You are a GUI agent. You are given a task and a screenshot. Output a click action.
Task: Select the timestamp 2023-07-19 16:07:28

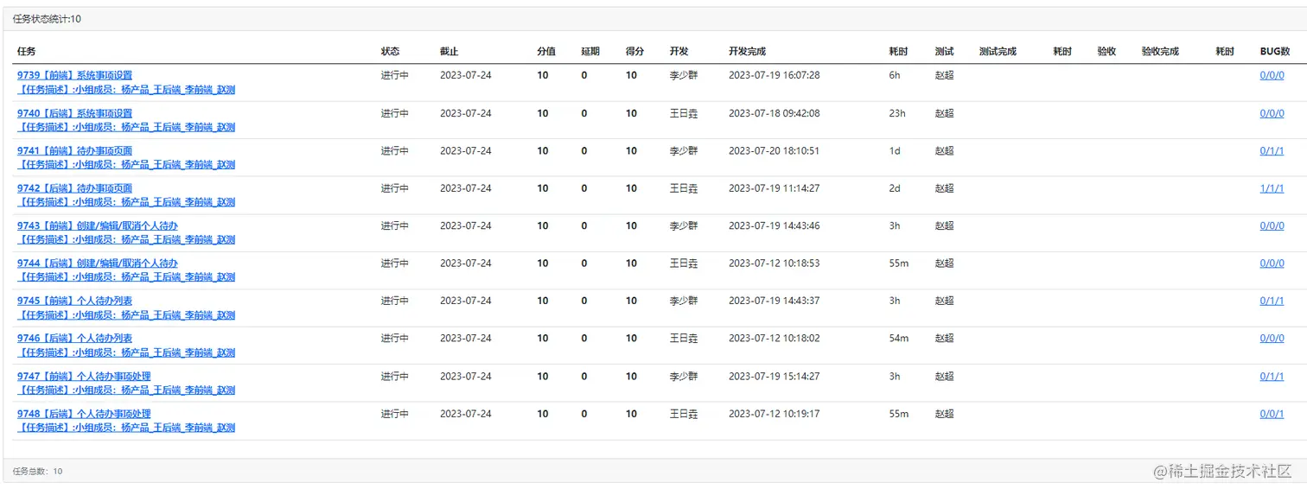click(x=775, y=75)
